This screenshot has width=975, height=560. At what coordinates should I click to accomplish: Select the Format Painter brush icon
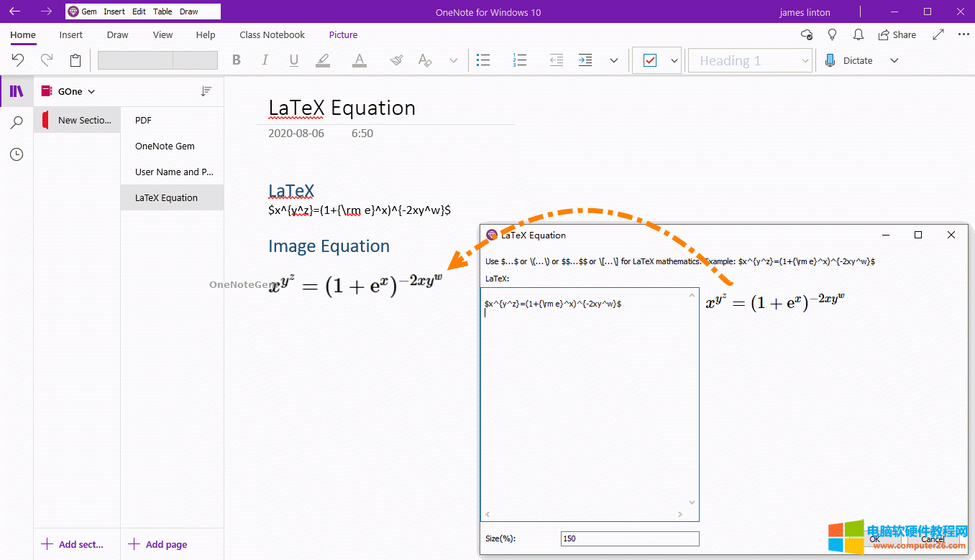click(396, 60)
